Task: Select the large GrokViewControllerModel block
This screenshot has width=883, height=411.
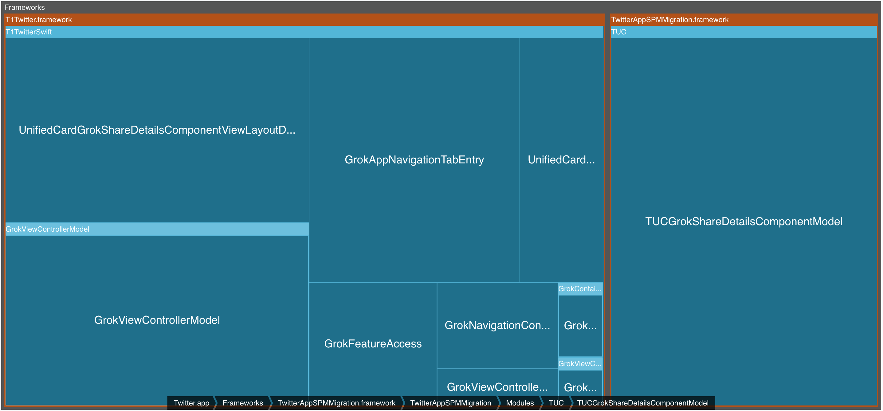Action: click(157, 320)
